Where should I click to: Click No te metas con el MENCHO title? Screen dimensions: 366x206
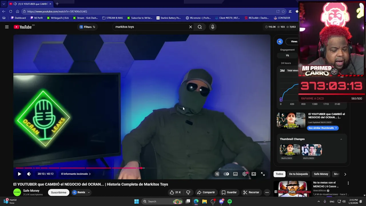tap(326, 184)
